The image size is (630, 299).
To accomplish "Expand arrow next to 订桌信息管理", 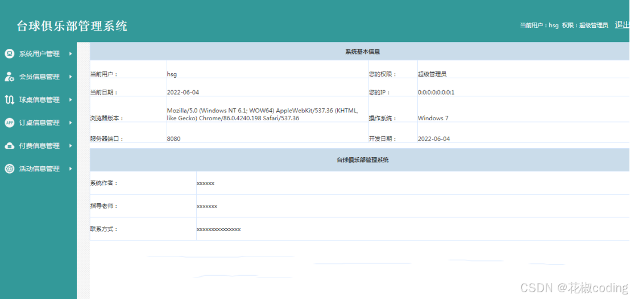I will 71,123.
